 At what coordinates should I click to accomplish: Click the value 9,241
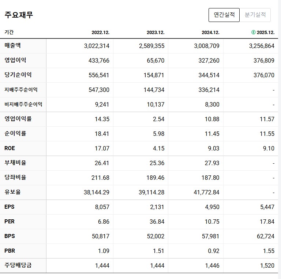pyautogui.click(x=102, y=105)
